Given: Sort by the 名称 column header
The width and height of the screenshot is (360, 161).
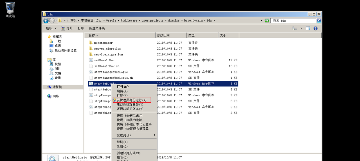Looking at the screenshot, I should click(120, 35).
